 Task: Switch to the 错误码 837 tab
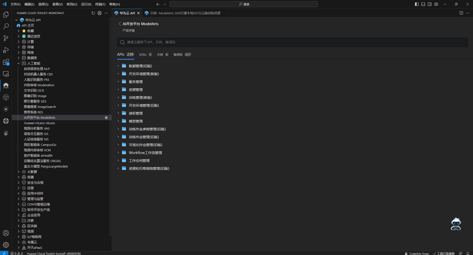point(182,55)
